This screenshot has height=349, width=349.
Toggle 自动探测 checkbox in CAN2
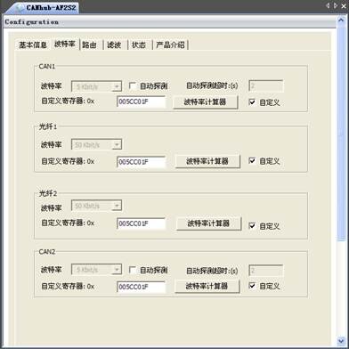pyautogui.click(x=133, y=270)
